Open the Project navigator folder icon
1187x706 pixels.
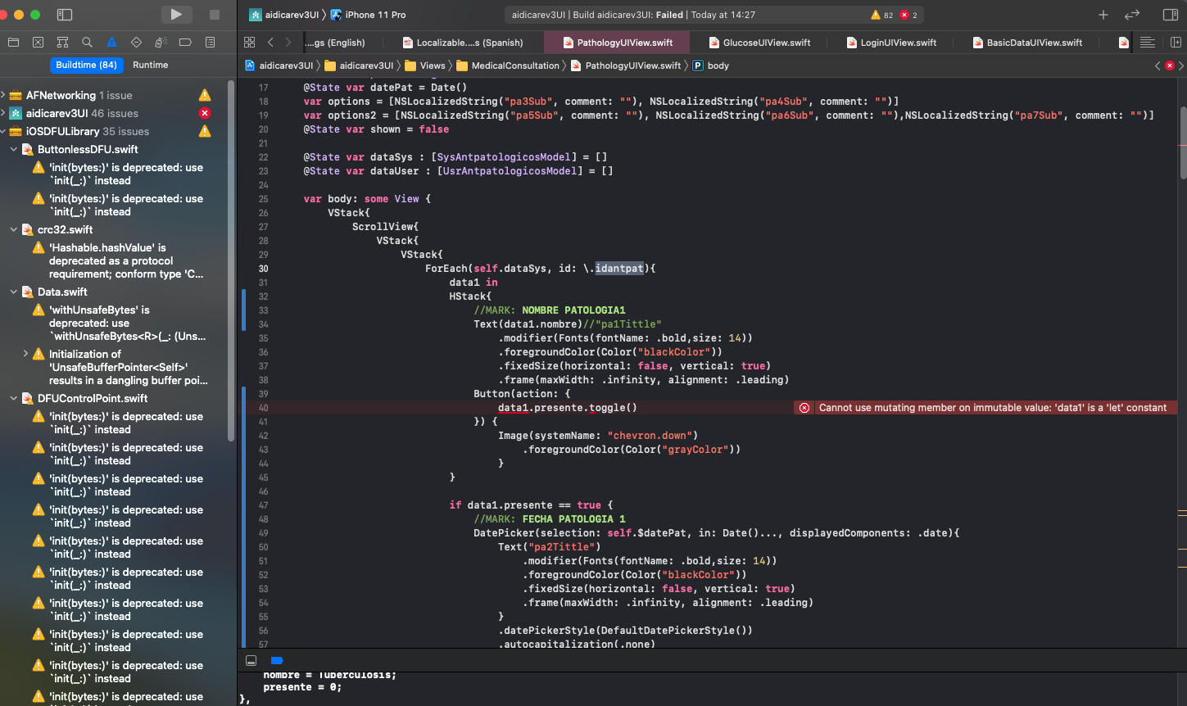point(13,42)
